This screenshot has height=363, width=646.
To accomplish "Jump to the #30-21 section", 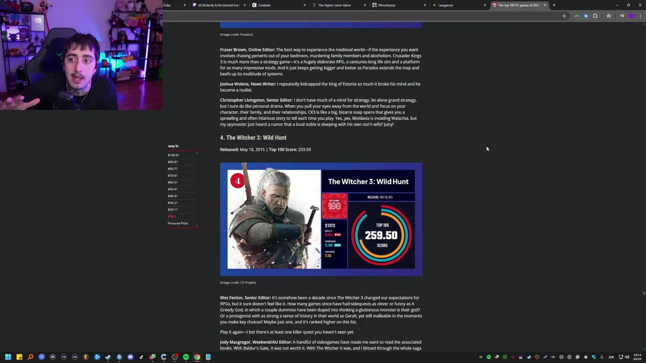I will pyautogui.click(x=173, y=203).
